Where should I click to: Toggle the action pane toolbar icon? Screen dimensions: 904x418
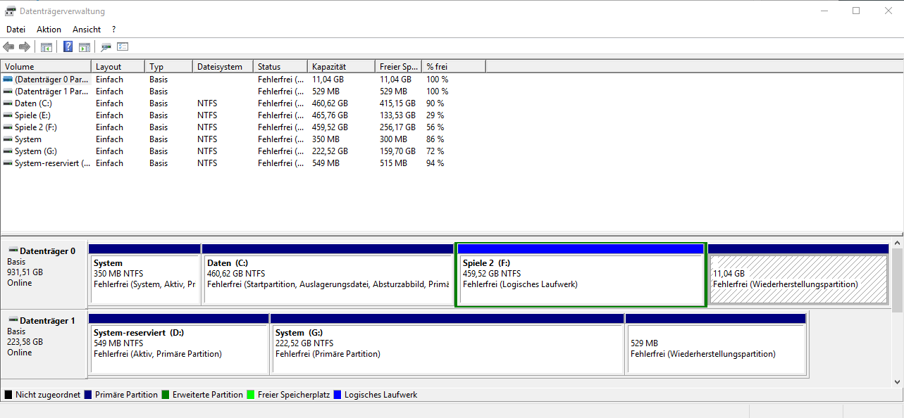[x=85, y=47]
